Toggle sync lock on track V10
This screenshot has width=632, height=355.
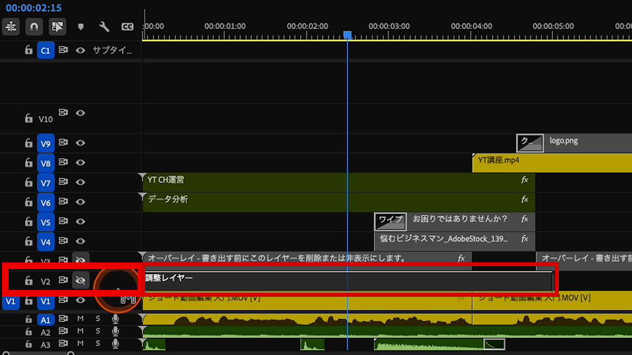coord(63,112)
